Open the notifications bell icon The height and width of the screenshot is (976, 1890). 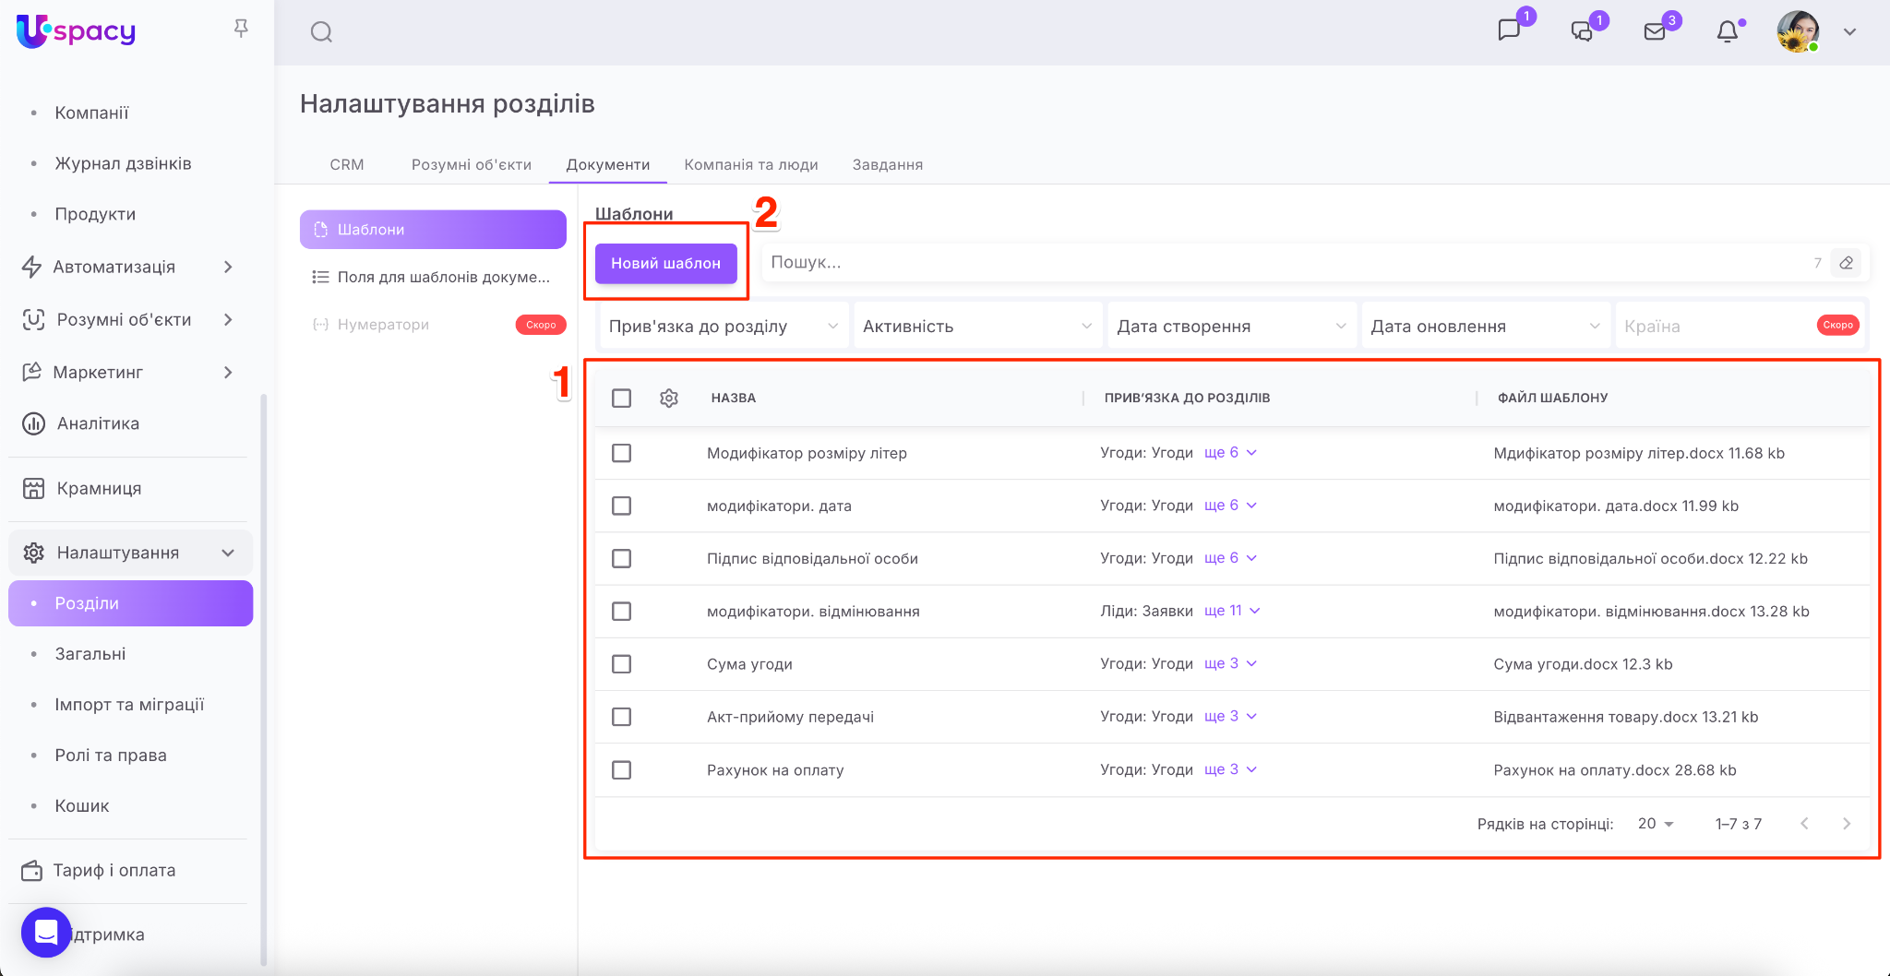click(1727, 32)
